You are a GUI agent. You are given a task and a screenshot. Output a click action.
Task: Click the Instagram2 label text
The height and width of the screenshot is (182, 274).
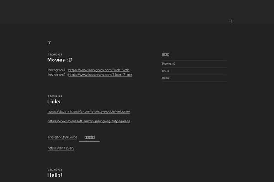click(x=57, y=75)
